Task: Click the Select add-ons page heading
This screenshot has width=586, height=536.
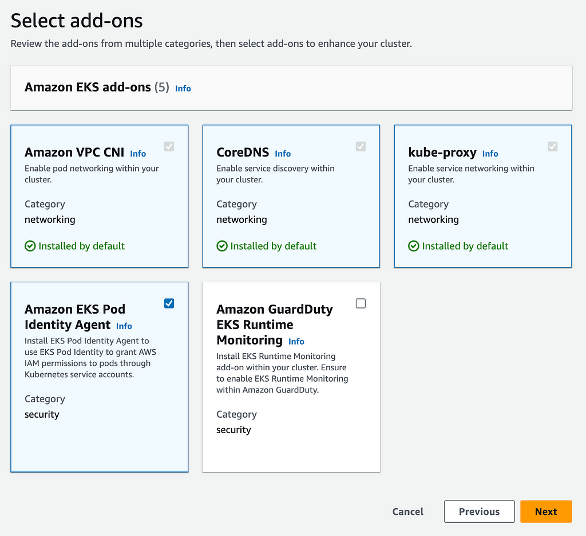Action: coord(77,21)
